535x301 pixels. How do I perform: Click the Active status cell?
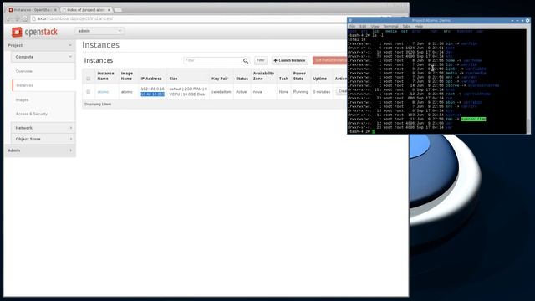point(242,92)
